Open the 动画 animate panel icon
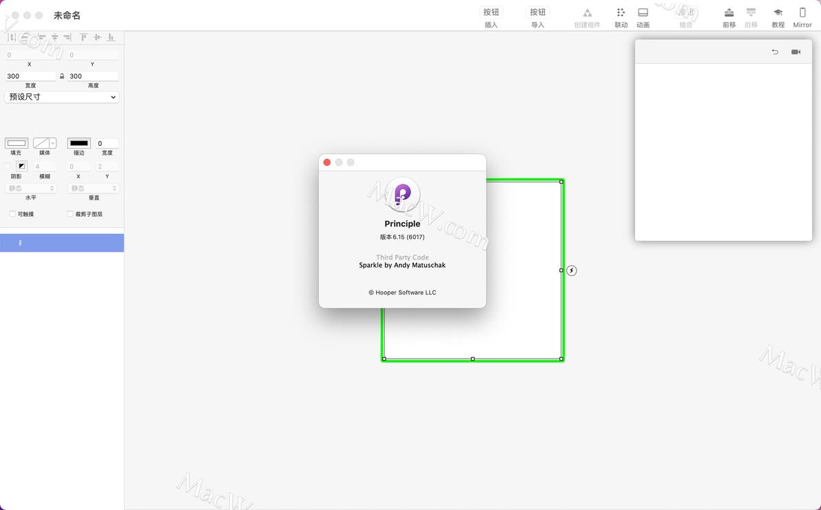Image resolution: width=821 pixels, height=510 pixels. click(643, 12)
